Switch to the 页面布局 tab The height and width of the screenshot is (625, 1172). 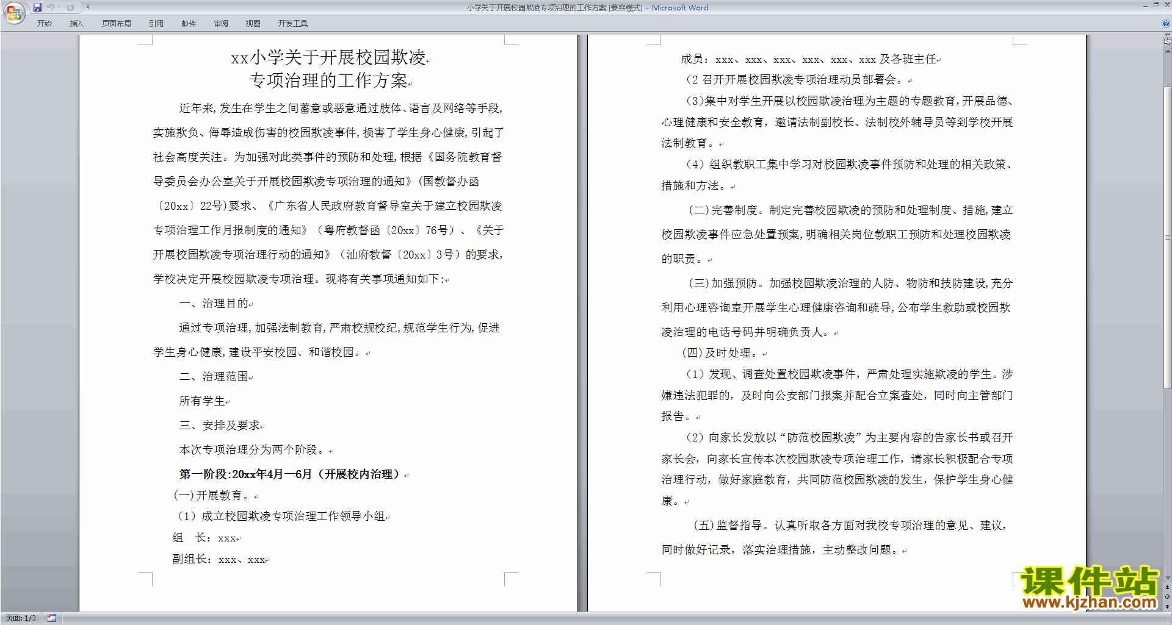click(117, 24)
